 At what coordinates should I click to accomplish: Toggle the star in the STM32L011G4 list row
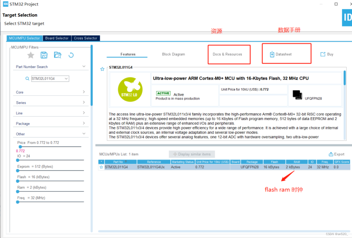[x=101, y=167]
